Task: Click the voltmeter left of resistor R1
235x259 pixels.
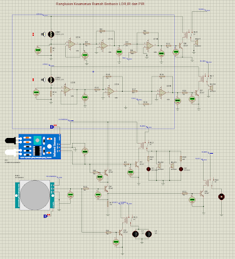Action: 38,50
